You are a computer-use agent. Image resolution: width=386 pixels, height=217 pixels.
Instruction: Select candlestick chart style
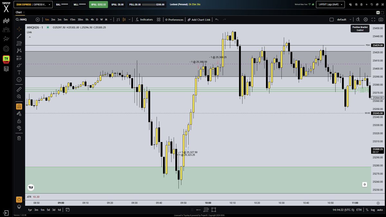[x=124, y=20]
